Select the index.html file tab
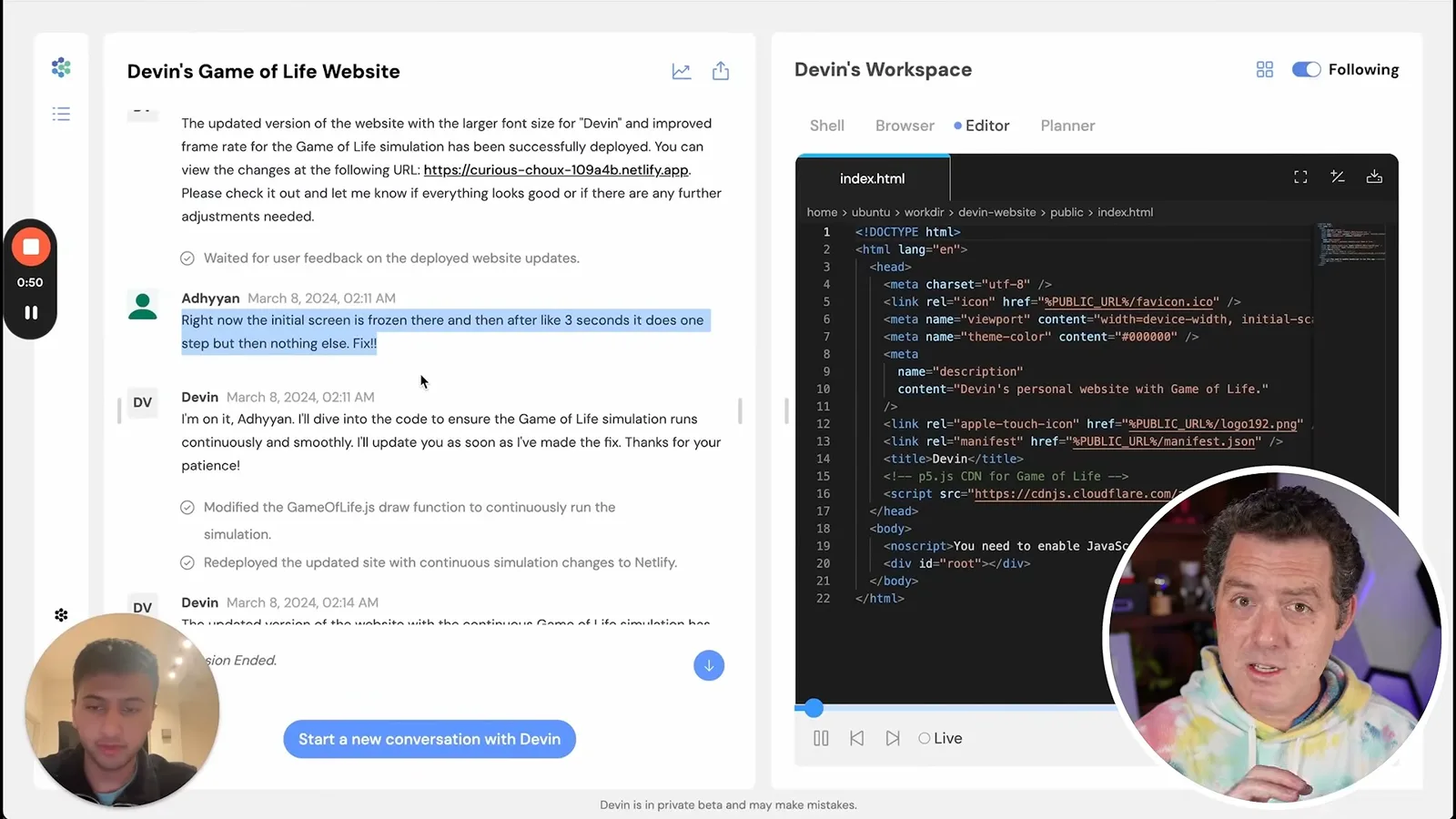The height and width of the screenshot is (819, 1456). [x=872, y=178]
